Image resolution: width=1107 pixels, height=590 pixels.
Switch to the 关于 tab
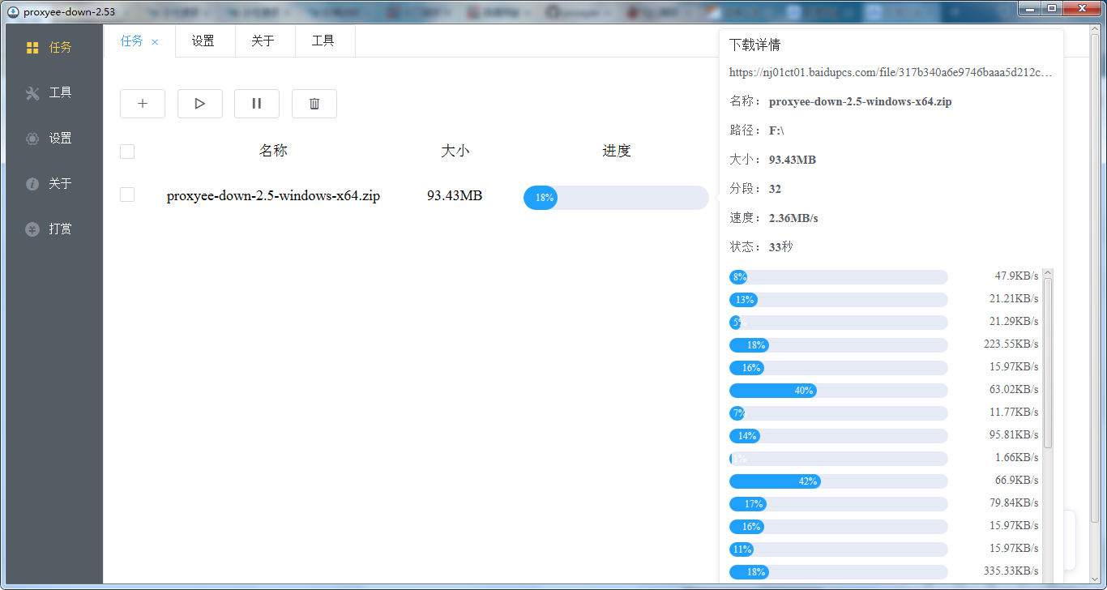coord(263,41)
